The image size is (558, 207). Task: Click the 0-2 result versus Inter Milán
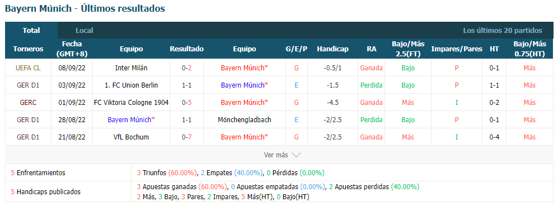[x=187, y=68]
